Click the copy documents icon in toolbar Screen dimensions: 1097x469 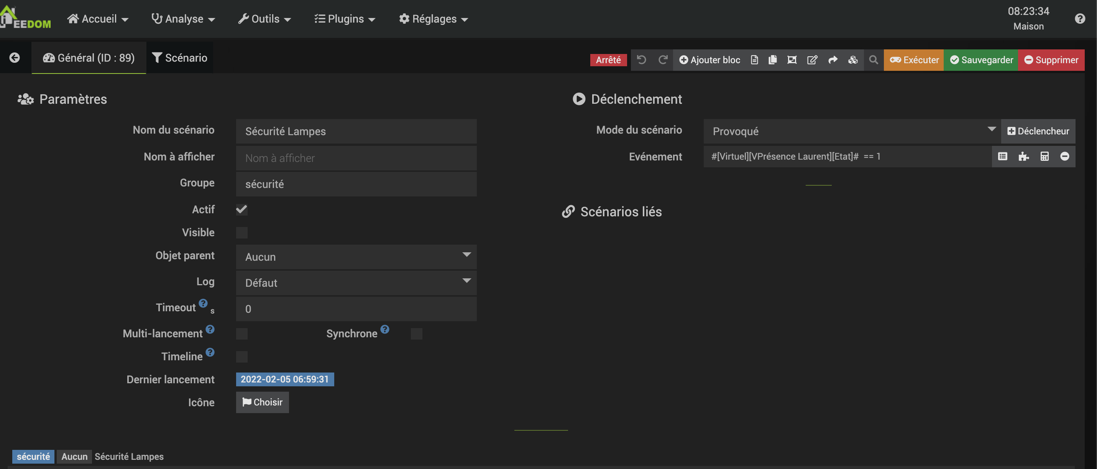(x=772, y=60)
